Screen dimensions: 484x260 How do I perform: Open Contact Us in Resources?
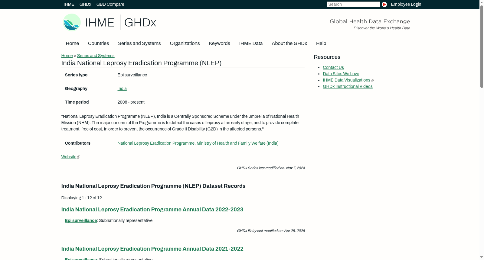333,67
